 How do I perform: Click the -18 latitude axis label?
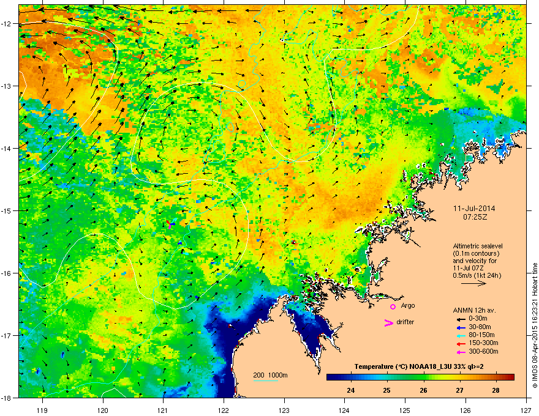coord(7,398)
